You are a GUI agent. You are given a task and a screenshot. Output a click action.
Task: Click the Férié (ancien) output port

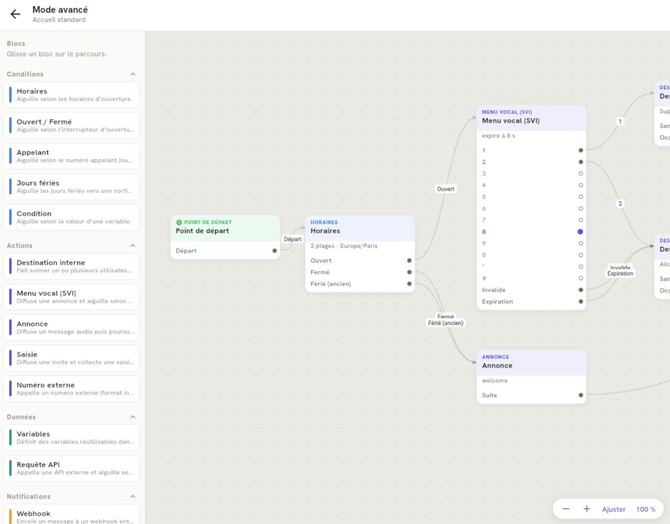coord(409,283)
